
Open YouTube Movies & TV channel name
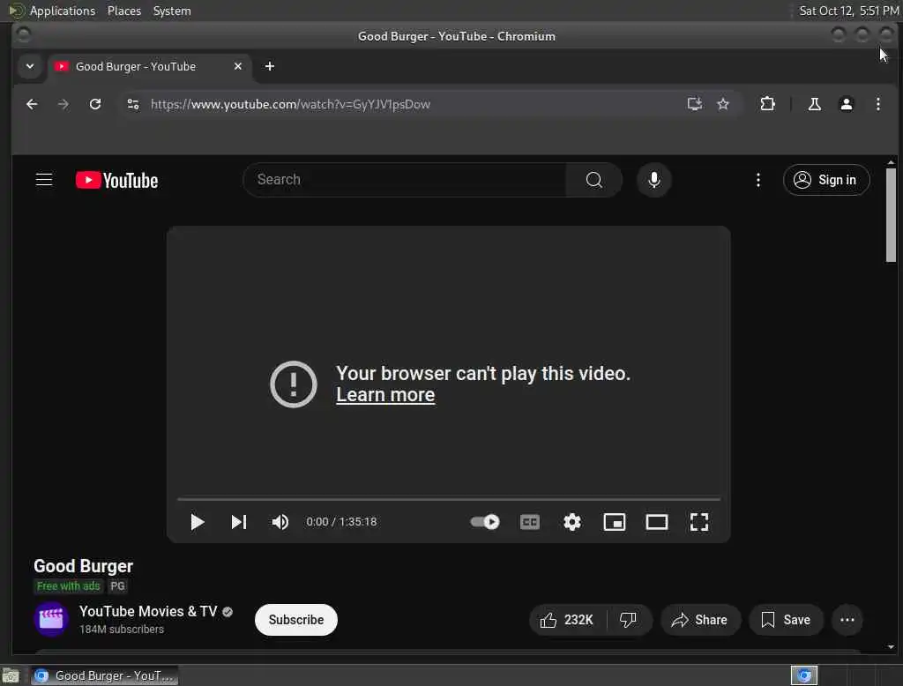pos(148,611)
